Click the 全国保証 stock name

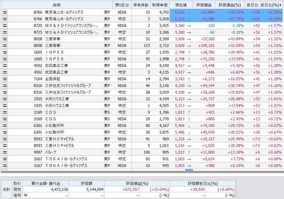pos(53,79)
